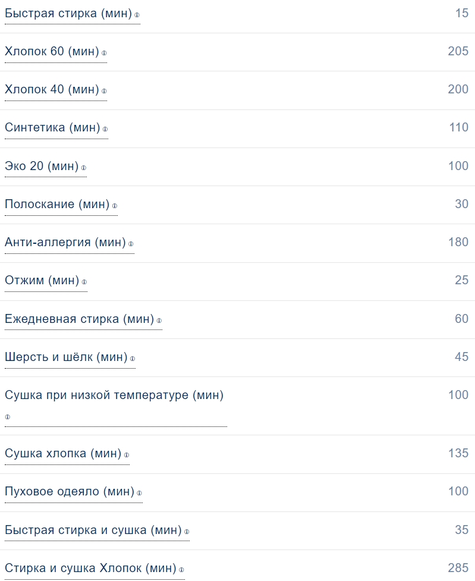Open info icon for Отжим (мин)

point(84,282)
